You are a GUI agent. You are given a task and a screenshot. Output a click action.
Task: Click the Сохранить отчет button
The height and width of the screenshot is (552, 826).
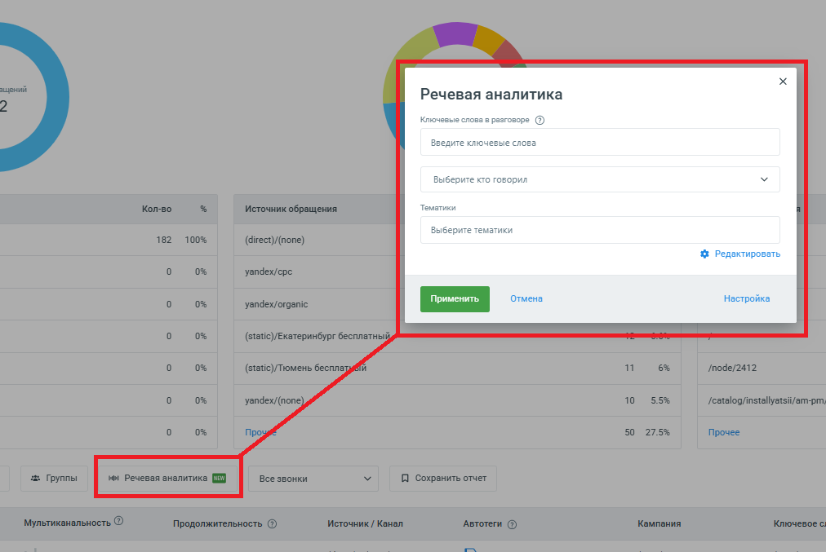tap(443, 479)
